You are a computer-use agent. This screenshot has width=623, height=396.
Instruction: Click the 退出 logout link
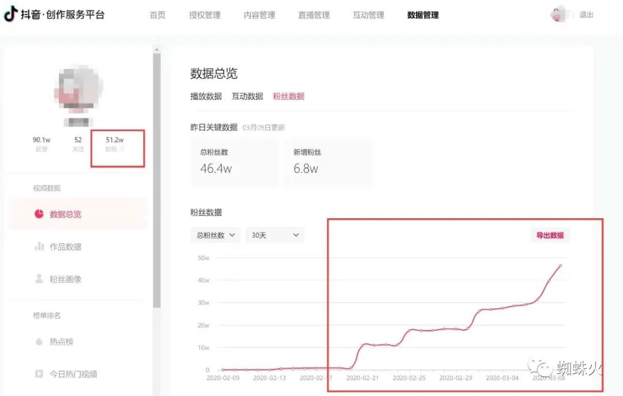click(586, 15)
